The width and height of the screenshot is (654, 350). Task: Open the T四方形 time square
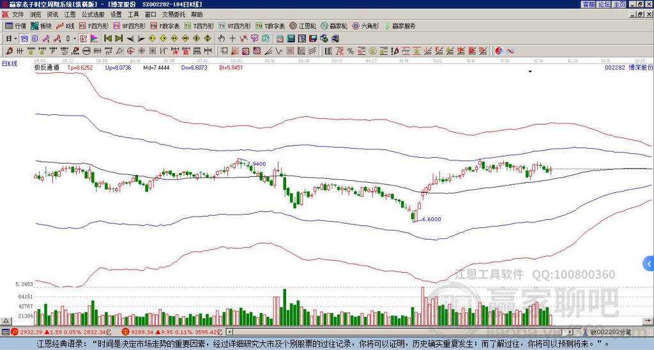(199, 26)
